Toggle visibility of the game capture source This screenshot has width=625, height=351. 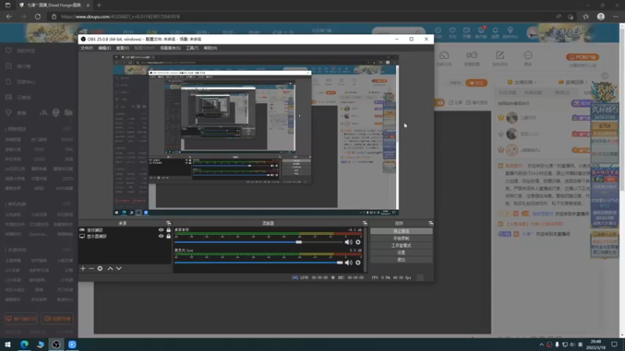(161, 230)
